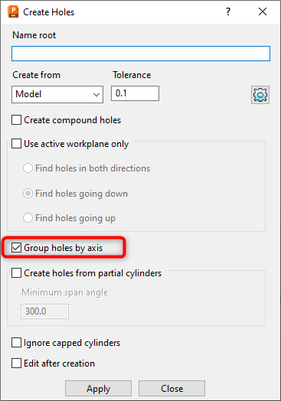The image size is (281, 401).
Task: Select Find holes in both directions
Action: coord(28,168)
